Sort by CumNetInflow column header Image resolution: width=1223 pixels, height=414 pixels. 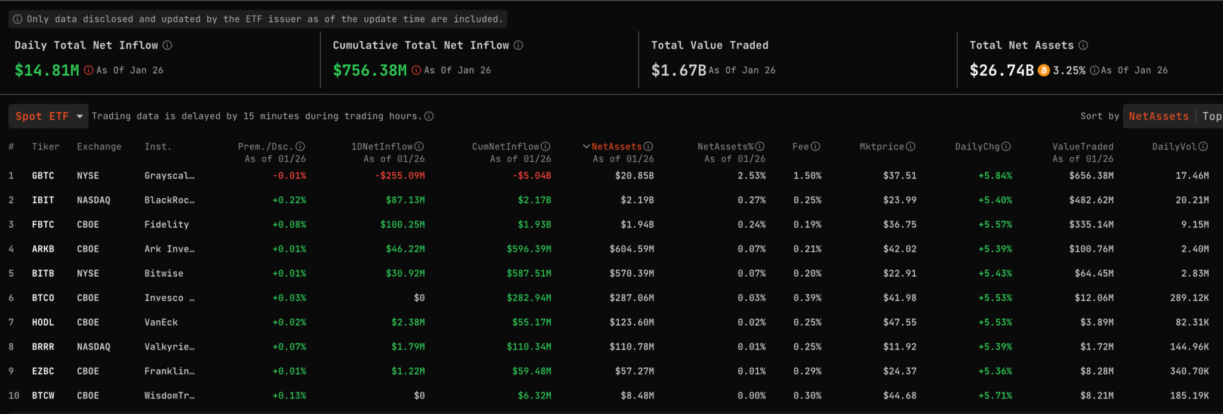[506, 146]
